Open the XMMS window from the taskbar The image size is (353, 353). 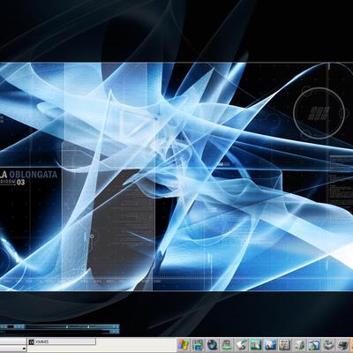[x=62, y=342]
